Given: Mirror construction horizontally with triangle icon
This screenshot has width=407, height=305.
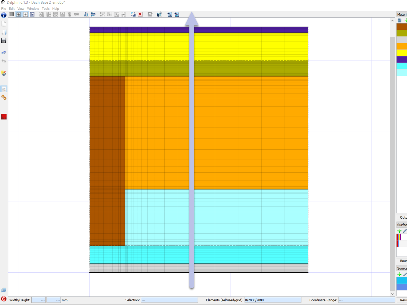Looking at the screenshot, I should point(86,14).
